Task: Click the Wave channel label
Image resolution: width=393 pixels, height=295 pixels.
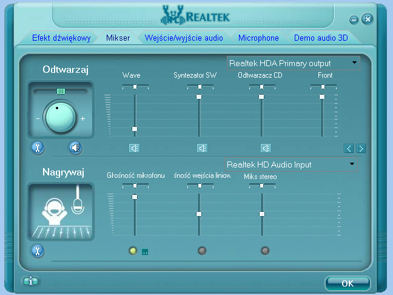Action: (132, 75)
